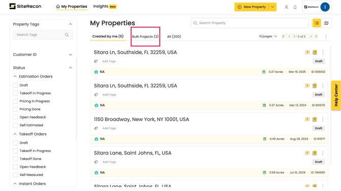Click Add Tags on 1150 Broadway property
Viewport: 341px width, 191px height.
point(109,128)
